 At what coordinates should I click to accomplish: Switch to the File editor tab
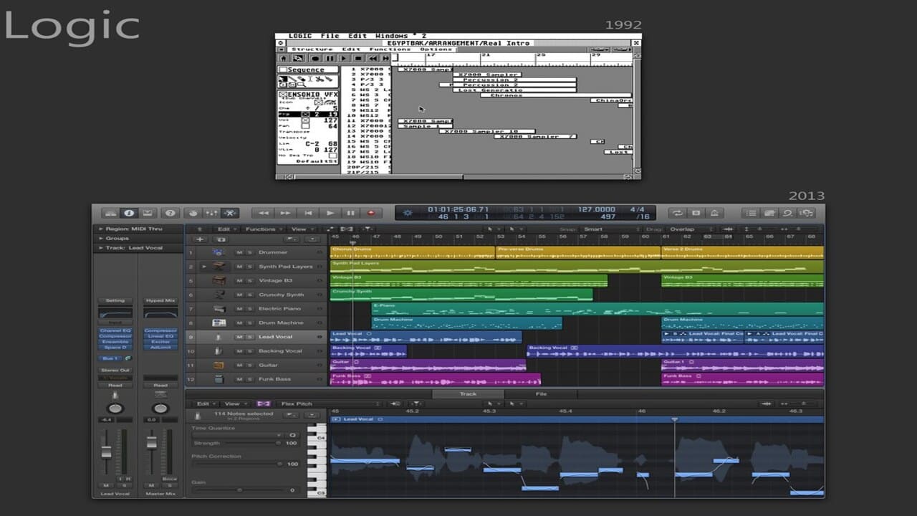tap(541, 394)
